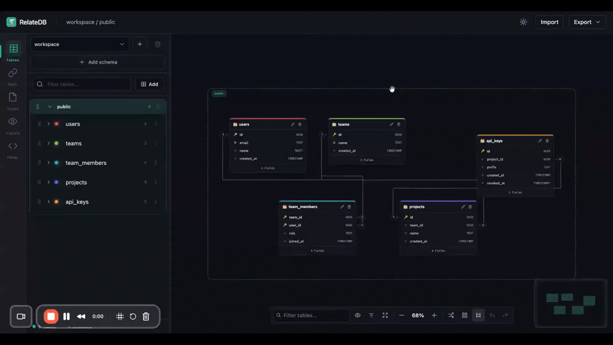
Task: Edit the users table with pencil icon
Action: pos(292,125)
